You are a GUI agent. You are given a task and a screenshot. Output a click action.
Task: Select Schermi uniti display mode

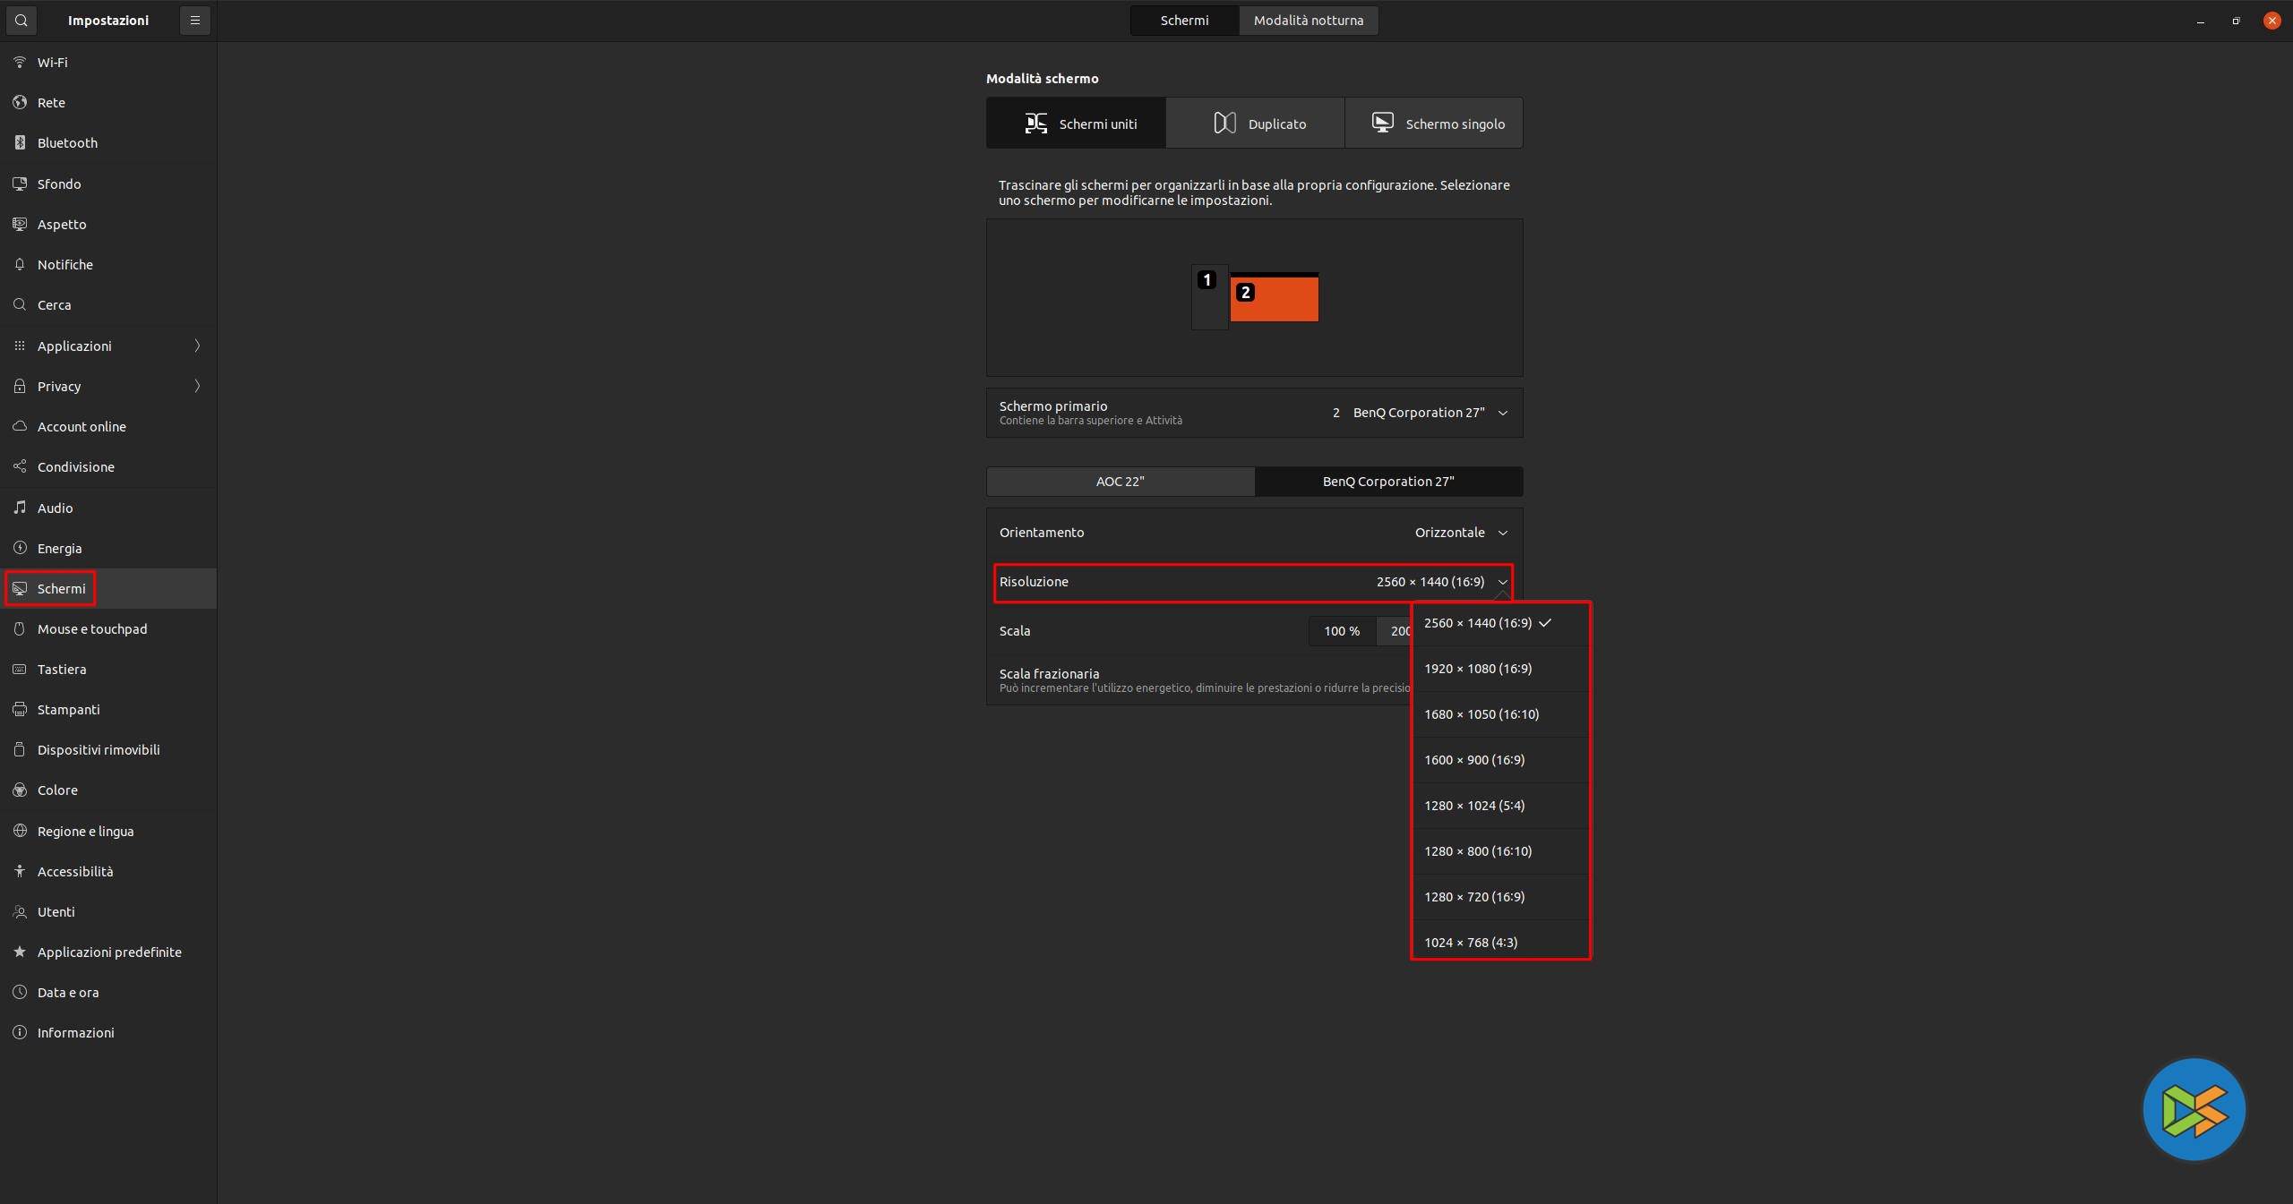coord(1076,124)
